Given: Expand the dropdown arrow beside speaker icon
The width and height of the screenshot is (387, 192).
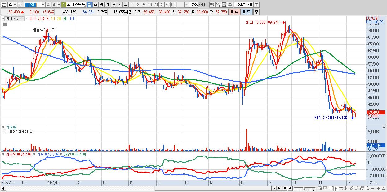Looking at the screenshot, I should [x=59, y=5].
